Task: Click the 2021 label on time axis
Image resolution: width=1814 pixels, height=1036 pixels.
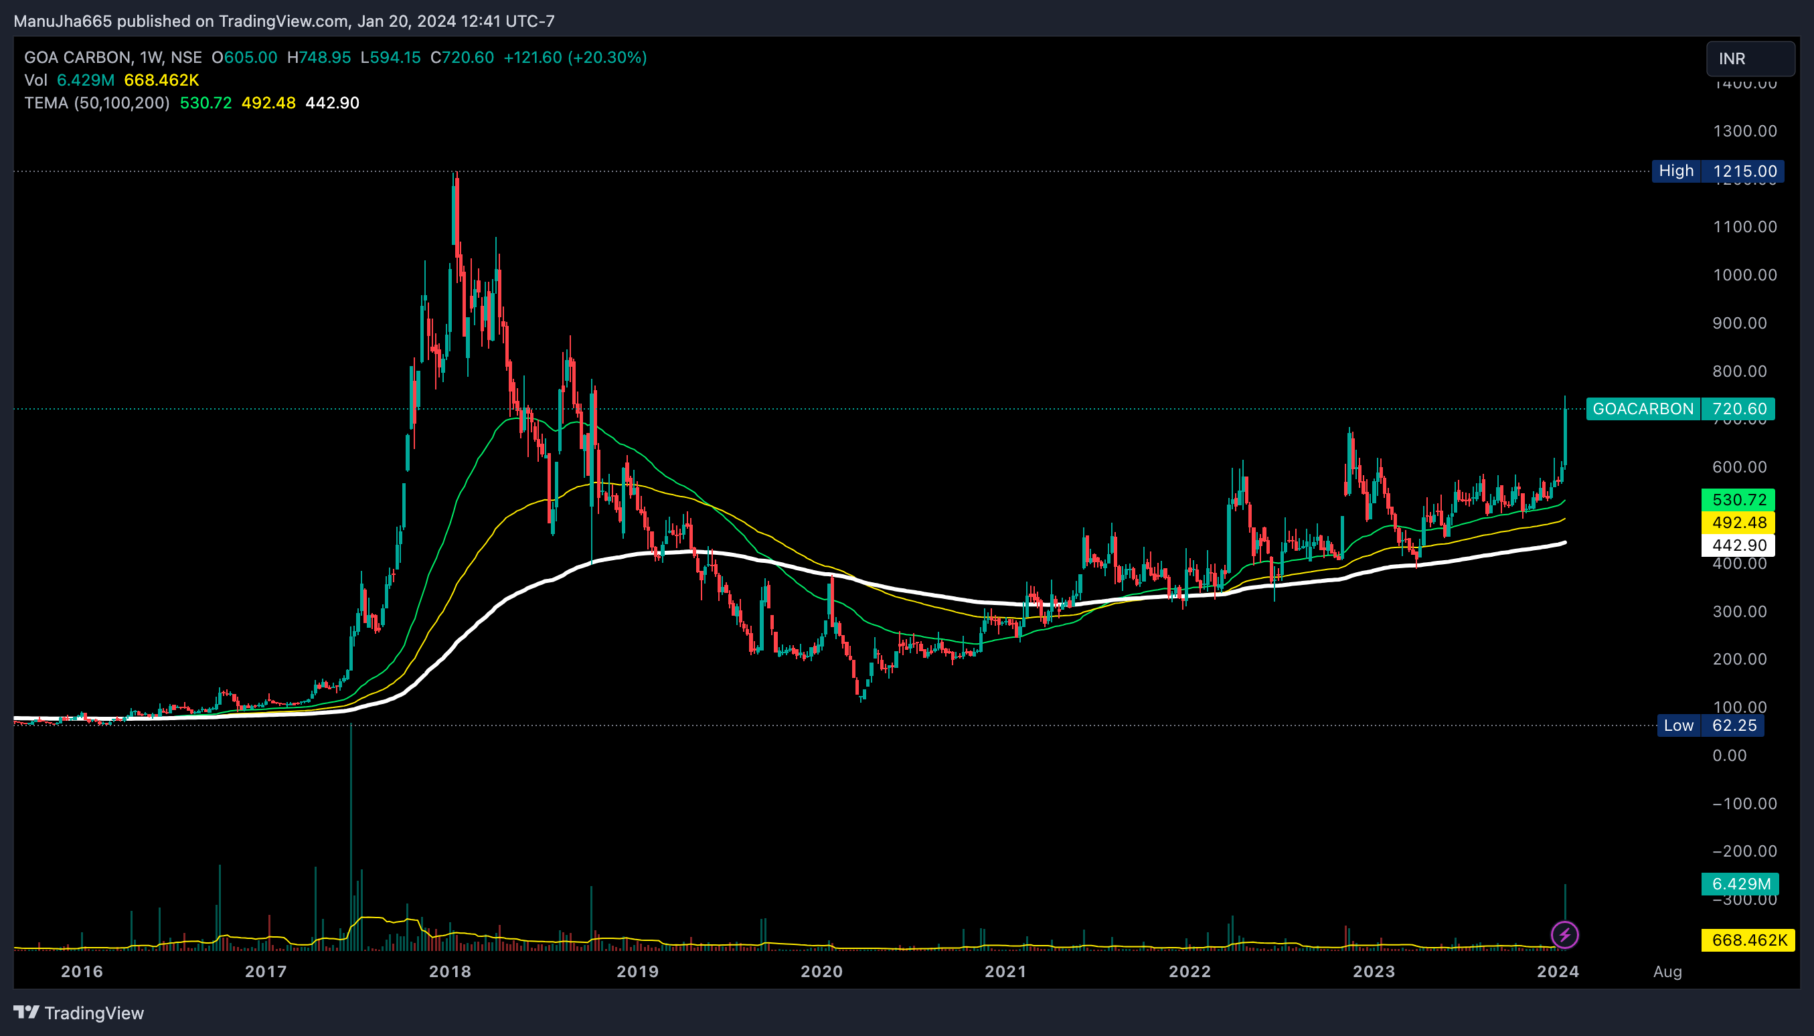Action: 1005,971
